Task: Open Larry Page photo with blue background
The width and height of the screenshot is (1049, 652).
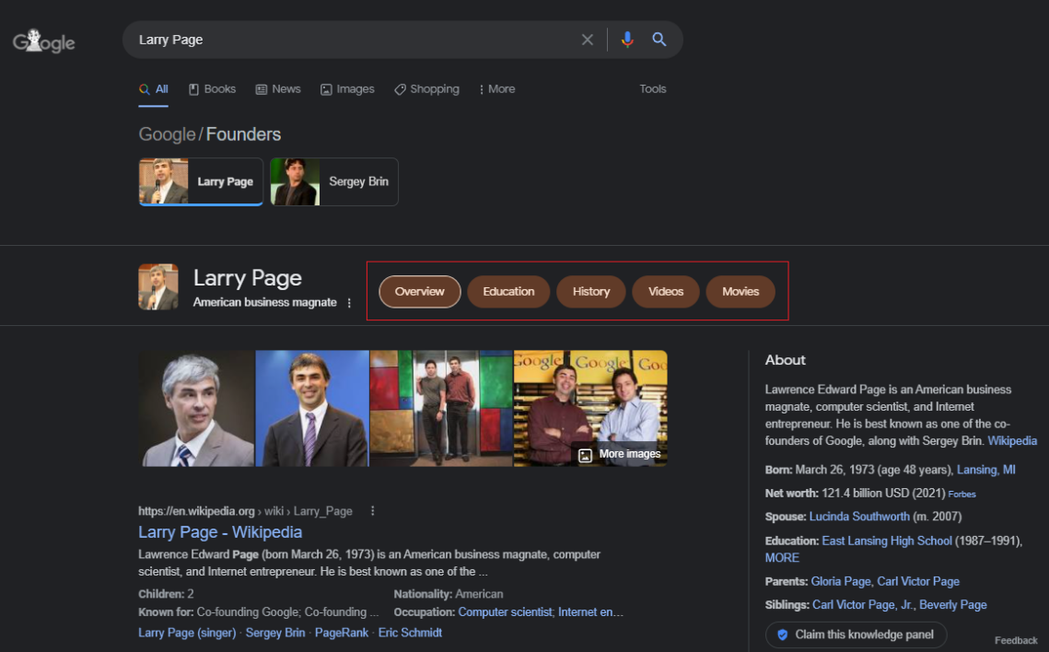Action: click(x=312, y=409)
